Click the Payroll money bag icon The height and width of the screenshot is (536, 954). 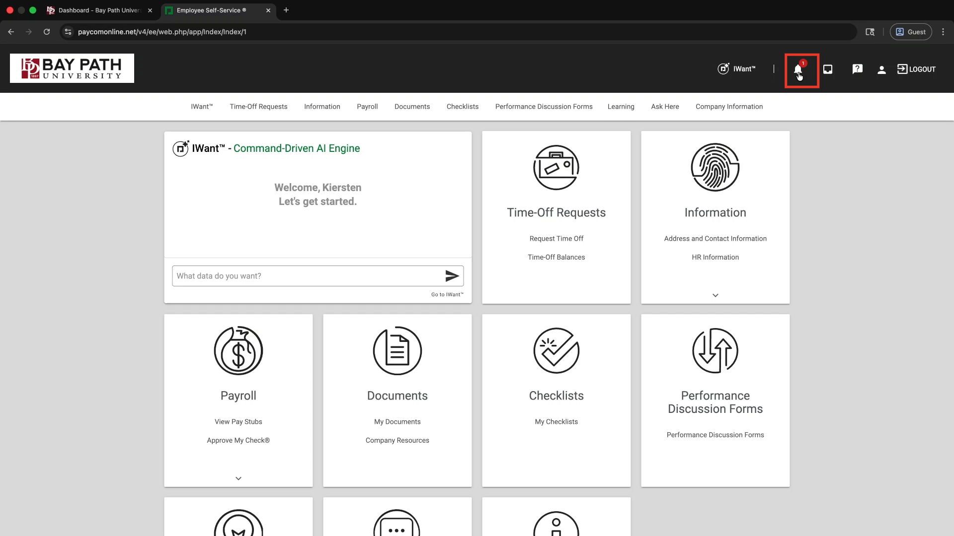coord(238,351)
